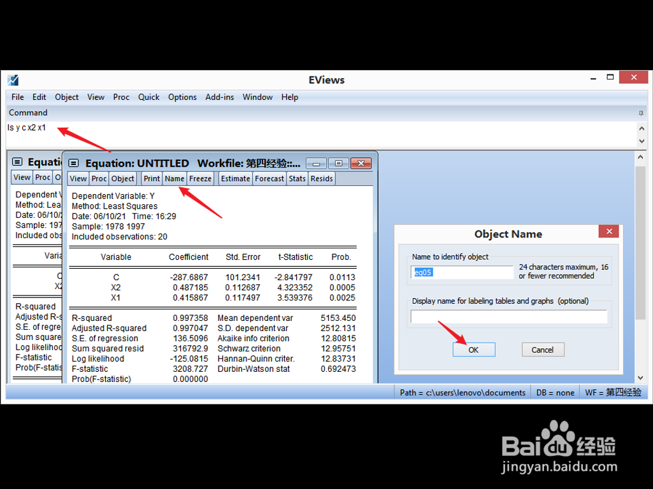Image resolution: width=653 pixels, height=489 pixels.
Task: Click 'WF = 第四经验' in status bar
Action: 613,392
